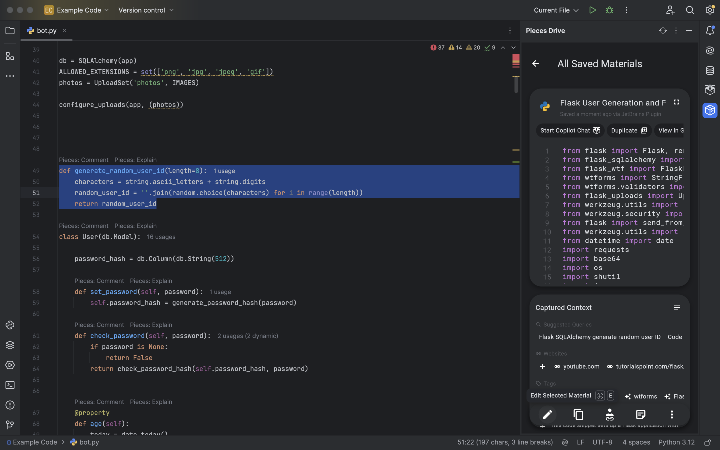720x450 pixels.
Task: Select active Pieces Drive sidebar icon
Action: [710, 110]
